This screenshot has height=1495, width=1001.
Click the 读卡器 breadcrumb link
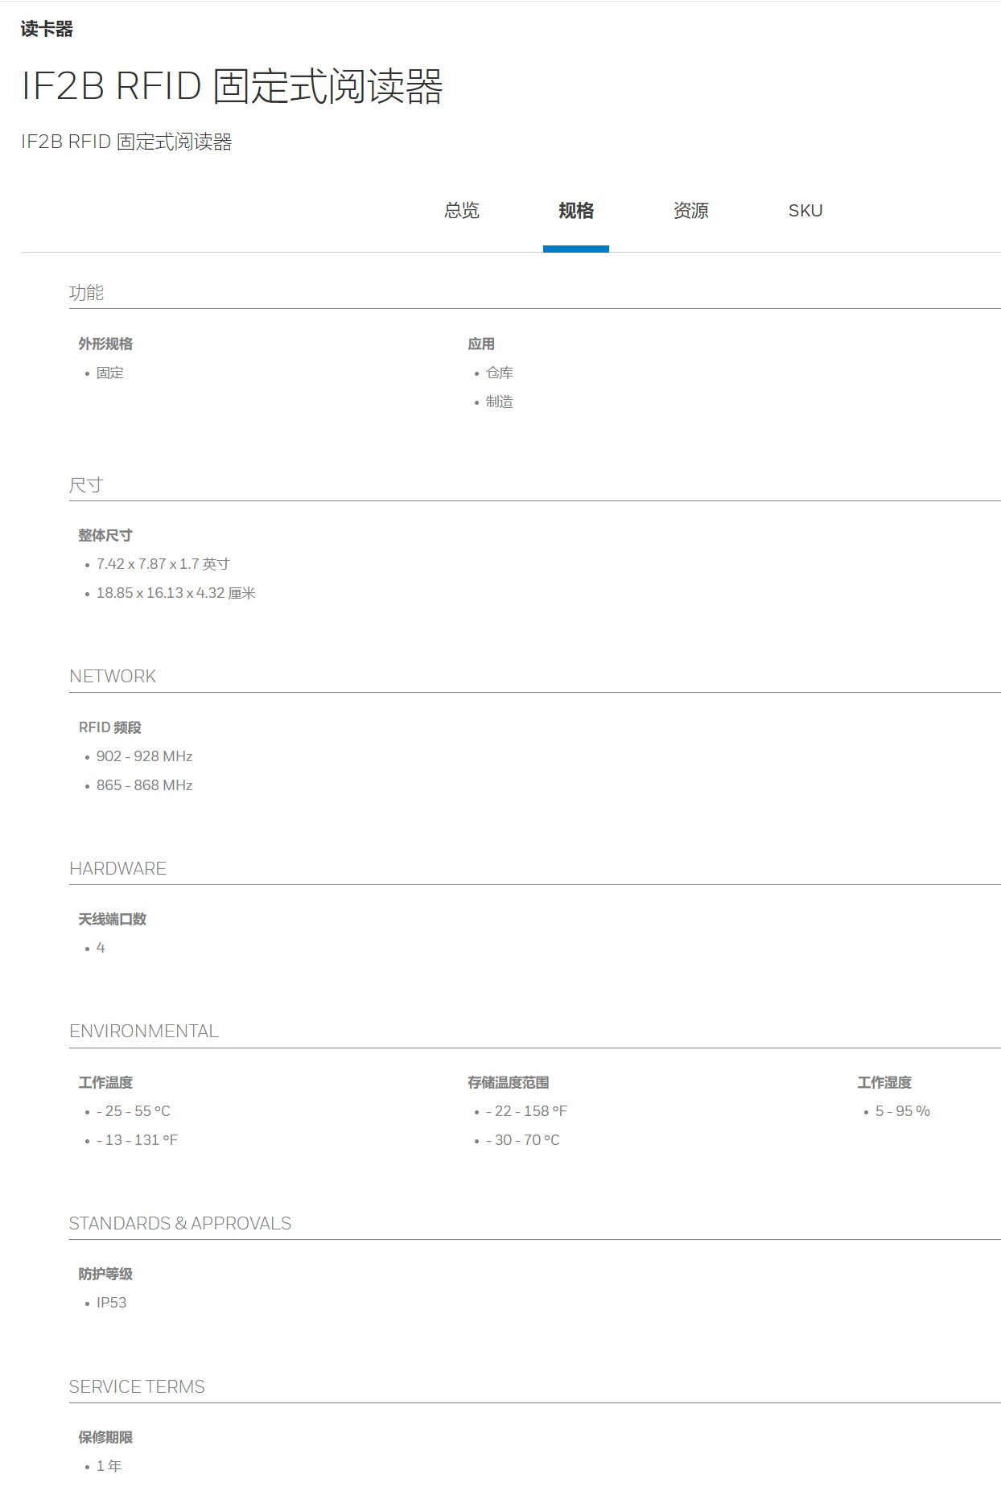click(47, 29)
